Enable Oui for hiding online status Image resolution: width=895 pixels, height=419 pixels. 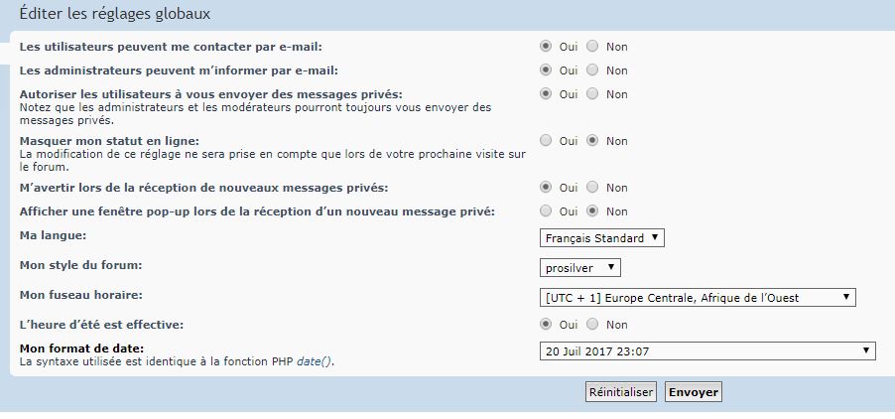[x=546, y=141]
